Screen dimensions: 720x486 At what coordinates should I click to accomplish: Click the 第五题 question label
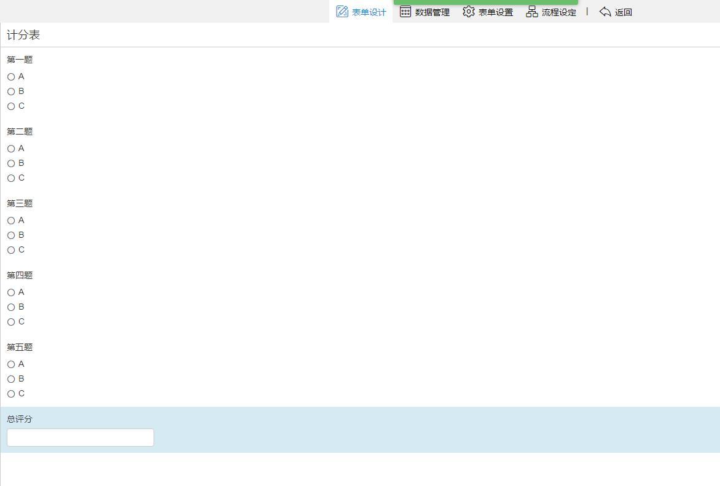pos(20,347)
